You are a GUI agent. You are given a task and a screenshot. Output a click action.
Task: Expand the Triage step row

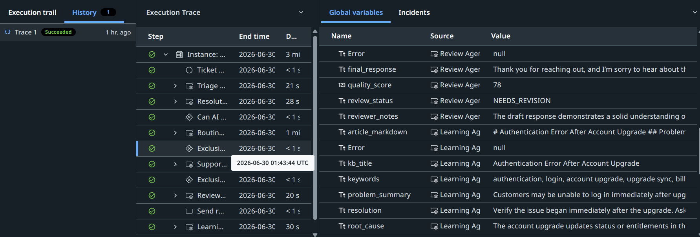coord(175,86)
